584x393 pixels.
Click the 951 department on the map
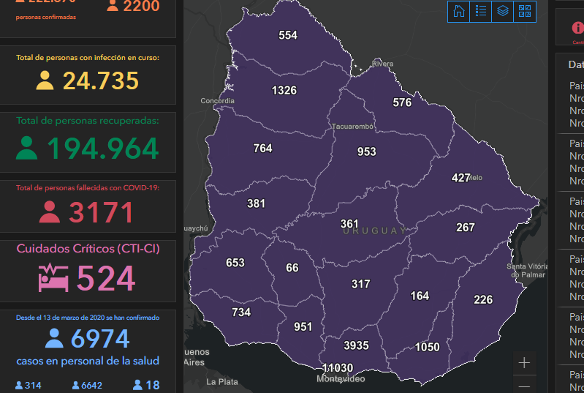[303, 327]
